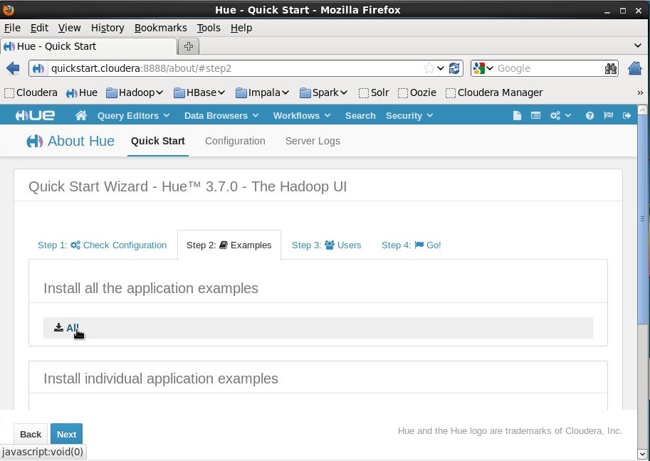Click the search binoculars icon
Viewport: 650px width, 461px height.
(x=611, y=68)
